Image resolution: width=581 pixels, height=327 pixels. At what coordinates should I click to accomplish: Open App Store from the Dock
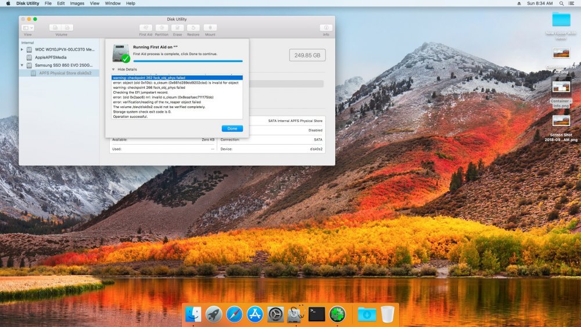tap(255, 314)
